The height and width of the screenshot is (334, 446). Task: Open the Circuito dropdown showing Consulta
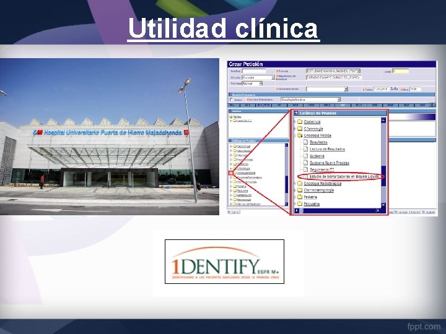point(258,77)
